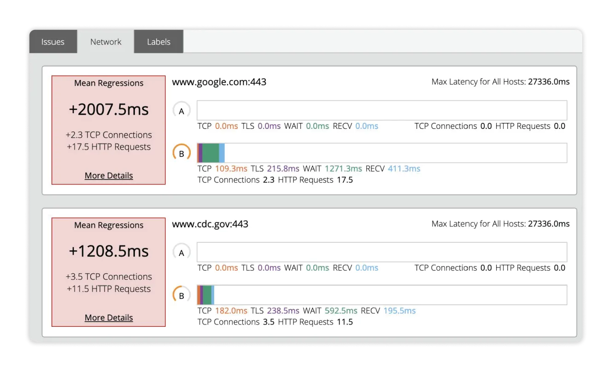Screen dimensions: 609x383
Task: Click the TCP 109.3ms metric under google's B bar
Action: coord(231,168)
